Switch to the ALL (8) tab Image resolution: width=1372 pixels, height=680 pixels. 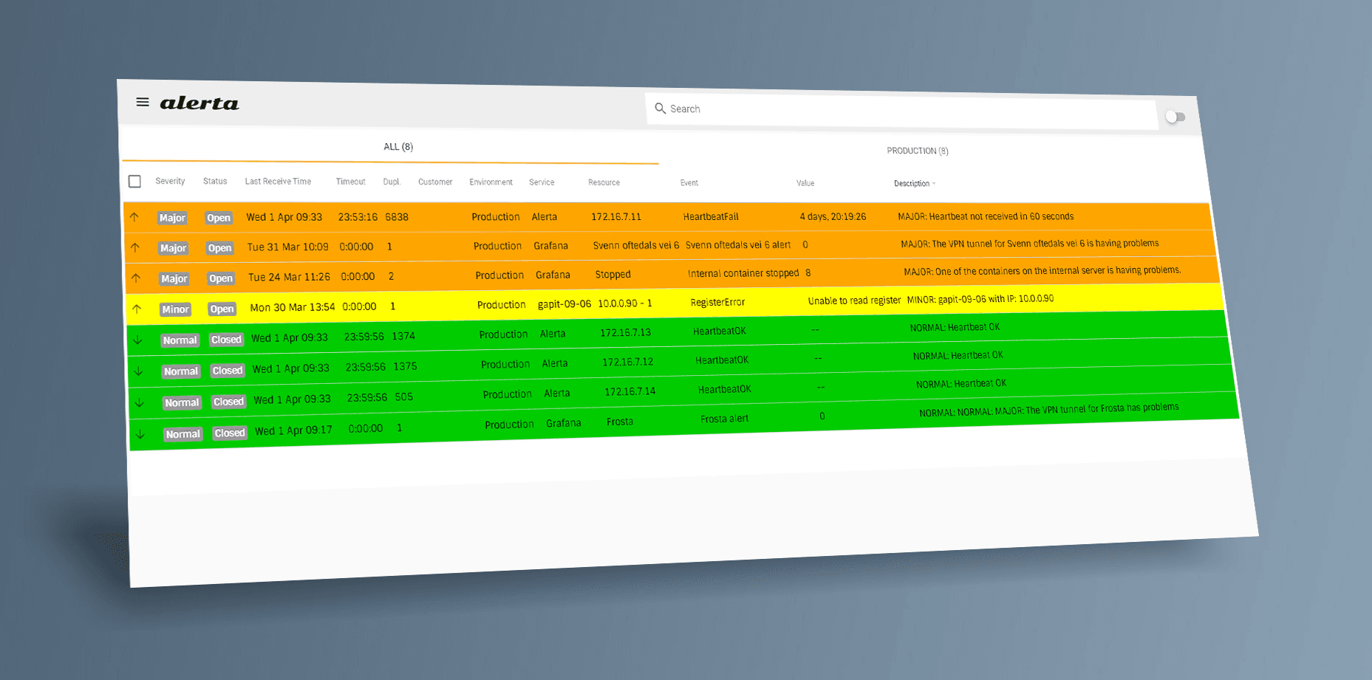point(398,147)
